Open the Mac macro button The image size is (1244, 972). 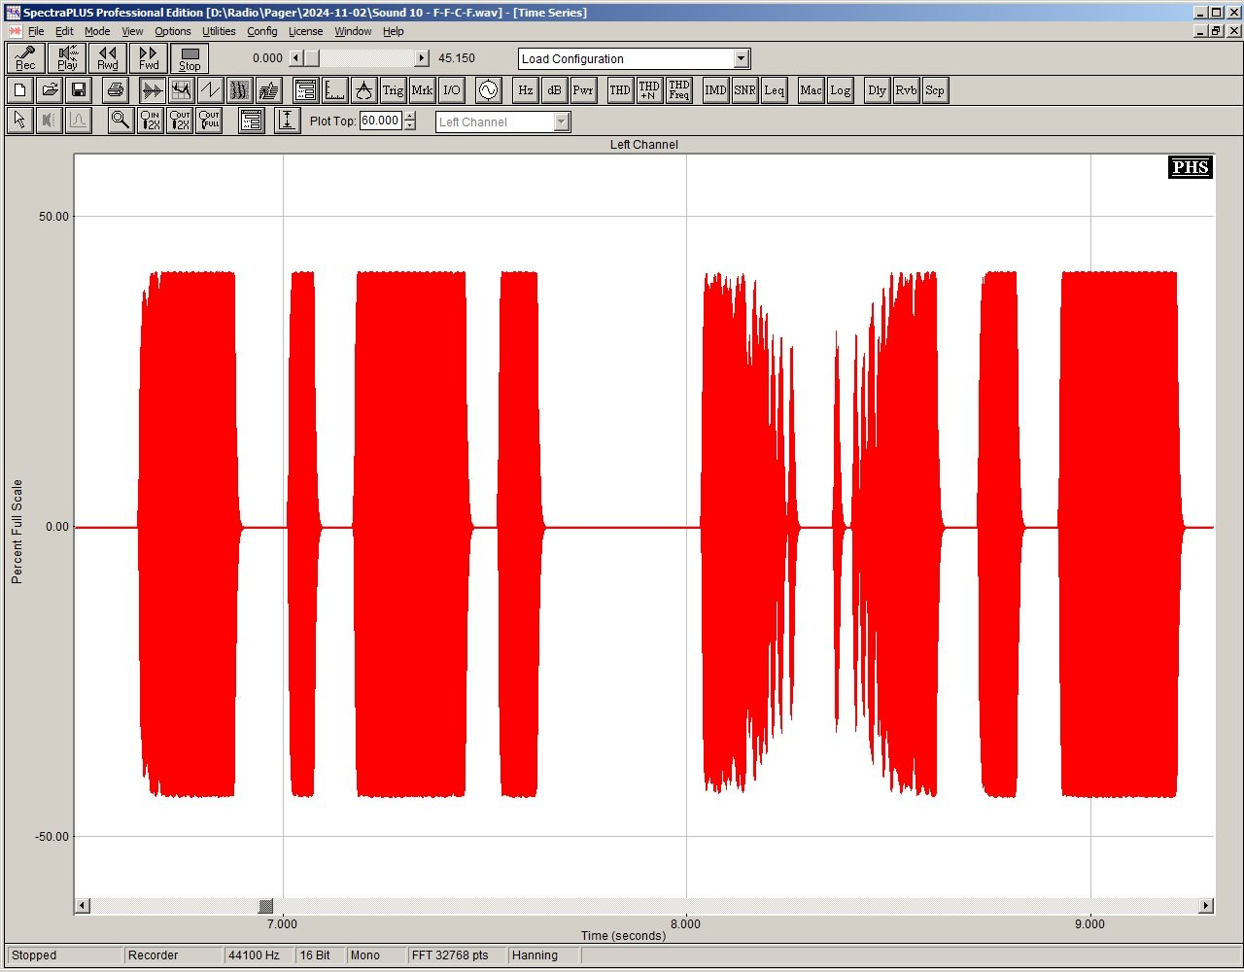pos(811,90)
